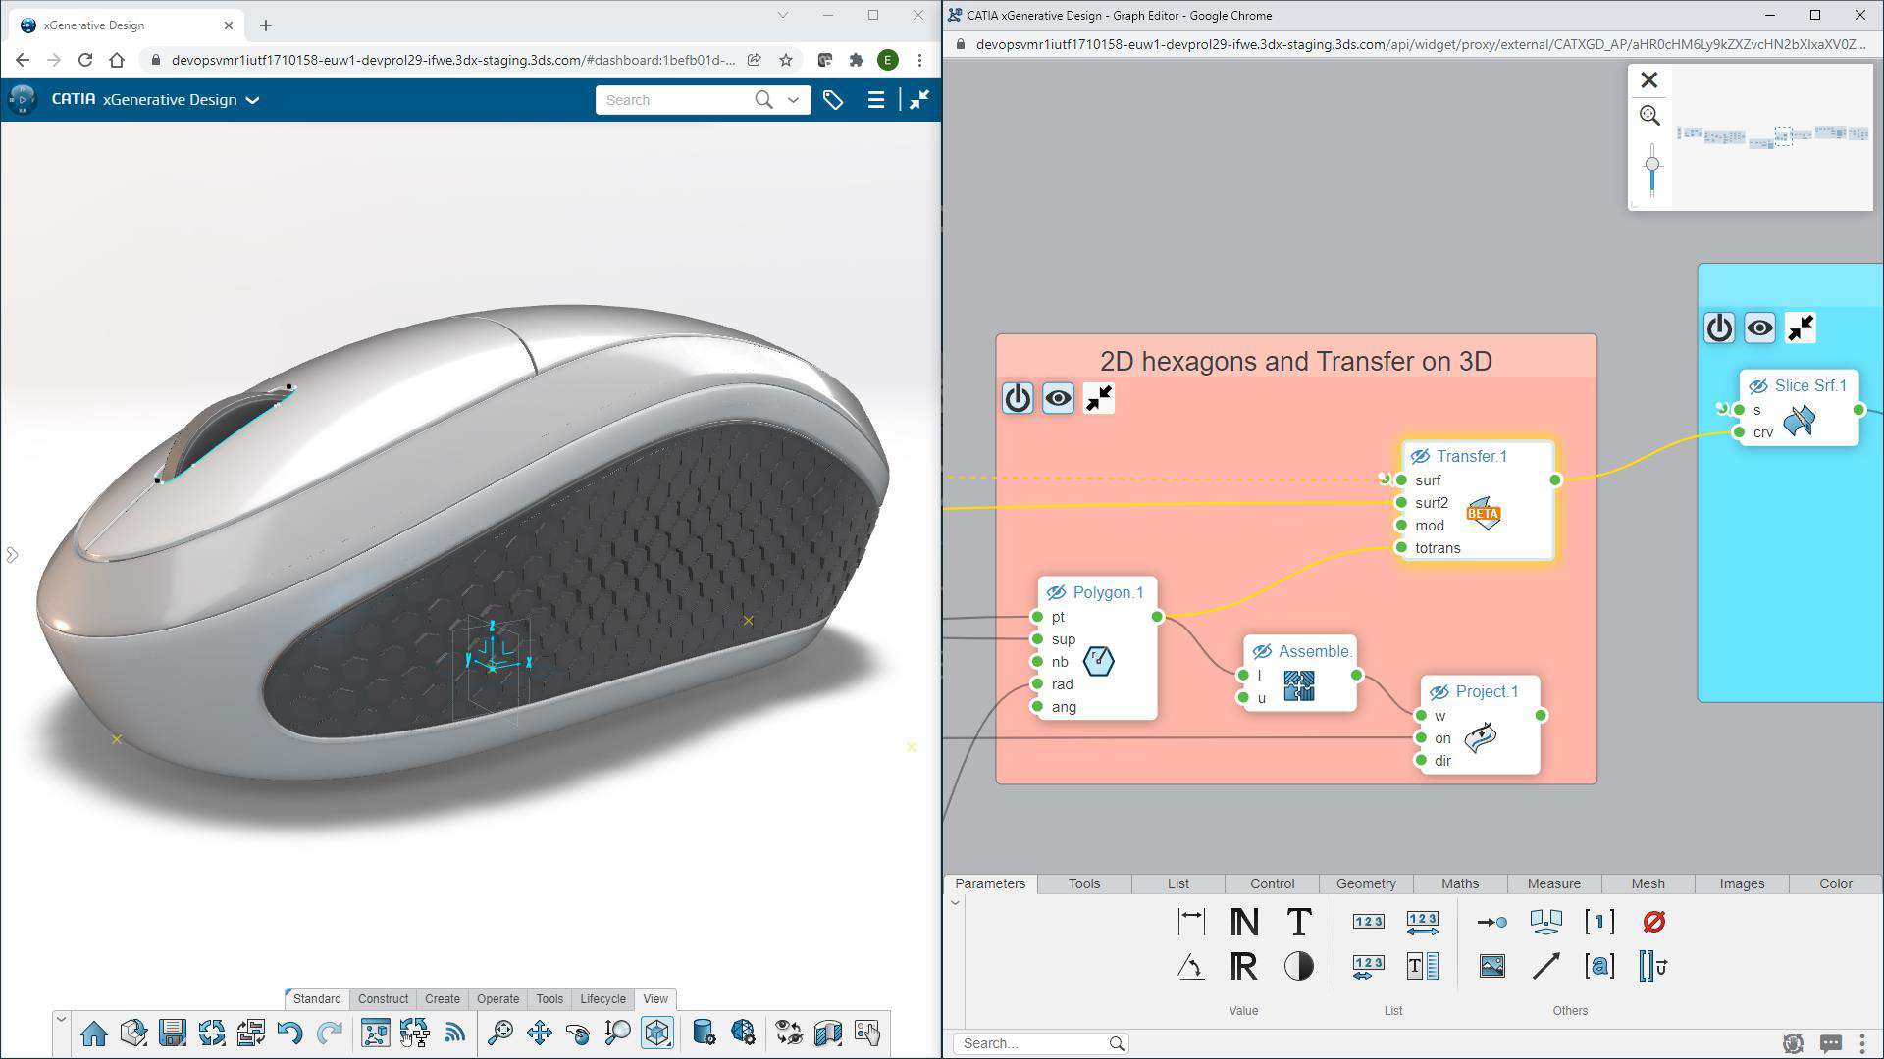Click the Boolean half-circle parameter icon
Screen dimensions: 1884x1059
[1298, 967]
